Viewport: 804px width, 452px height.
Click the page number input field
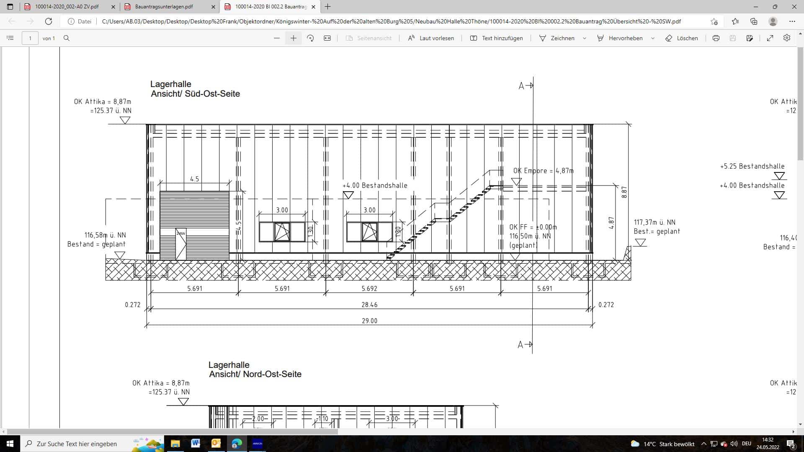30,38
